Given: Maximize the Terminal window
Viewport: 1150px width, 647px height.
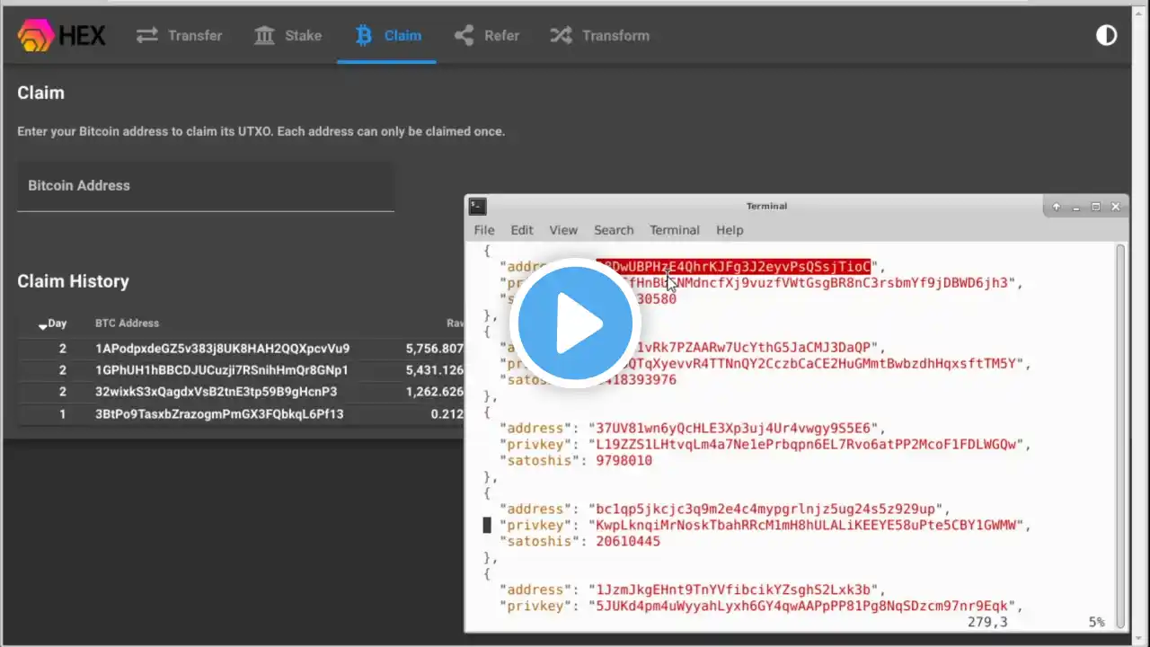Looking at the screenshot, I should point(1096,207).
